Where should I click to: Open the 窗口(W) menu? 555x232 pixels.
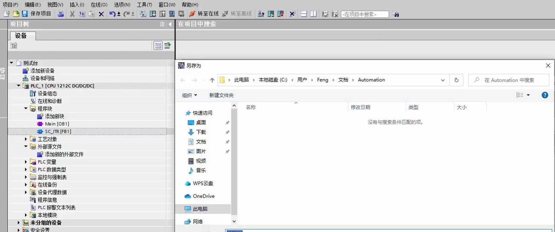(x=167, y=4)
